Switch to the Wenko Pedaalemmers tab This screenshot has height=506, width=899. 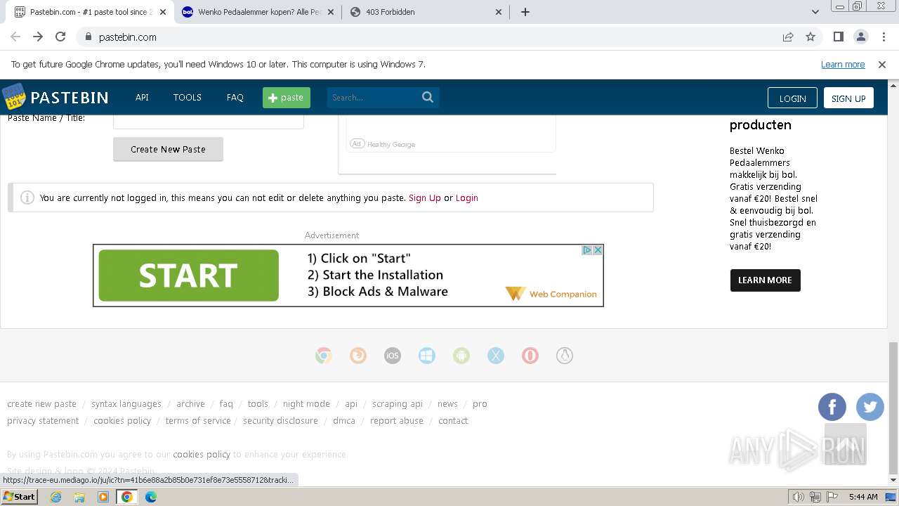(258, 12)
